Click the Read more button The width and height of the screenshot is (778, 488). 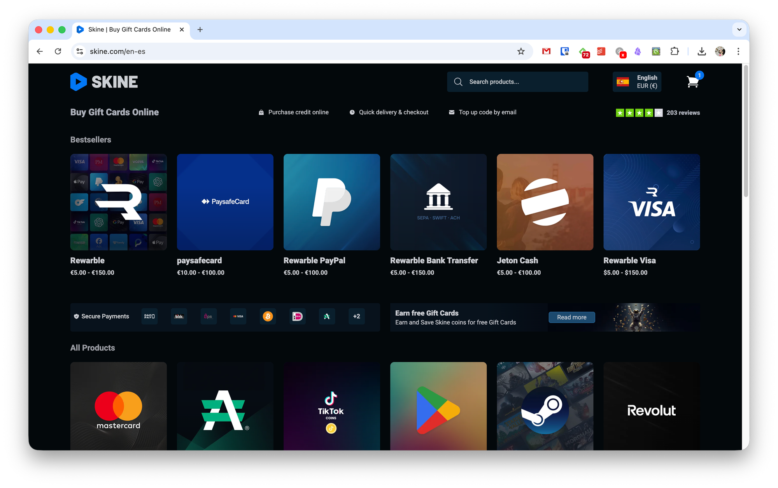pyautogui.click(x=571, y=317)
